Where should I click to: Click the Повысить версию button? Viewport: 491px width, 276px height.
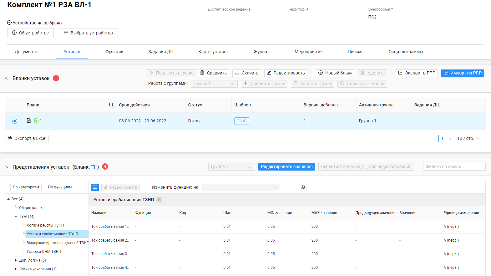(171, 73)
